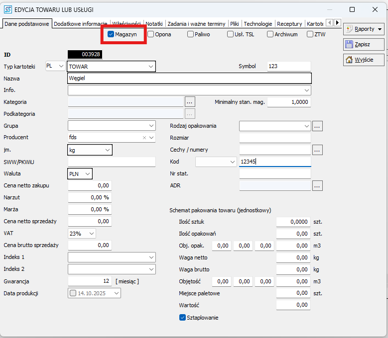Click the Cechy / numery ellipsis button
Viewport: 388px width, 338px height.
(317, 150)
